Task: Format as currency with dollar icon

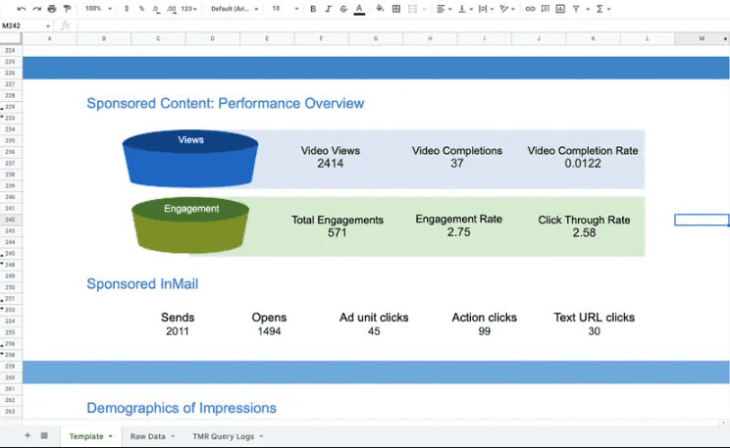Action: [127, 9]
